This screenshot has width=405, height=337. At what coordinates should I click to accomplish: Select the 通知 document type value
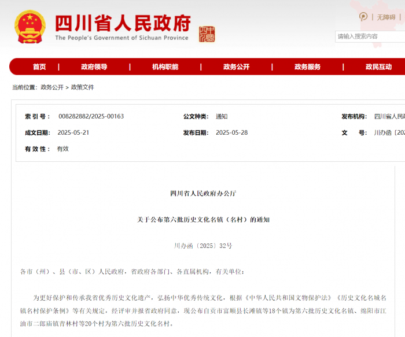222,116
